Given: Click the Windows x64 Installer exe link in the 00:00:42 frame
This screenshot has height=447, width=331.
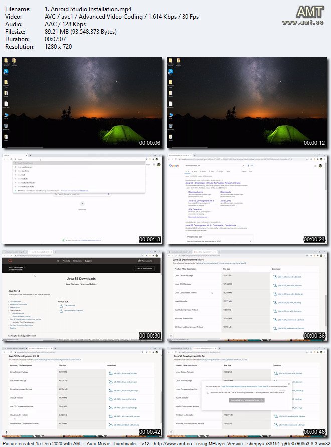Looking at the screenshot, I should (x=127, y=416).
